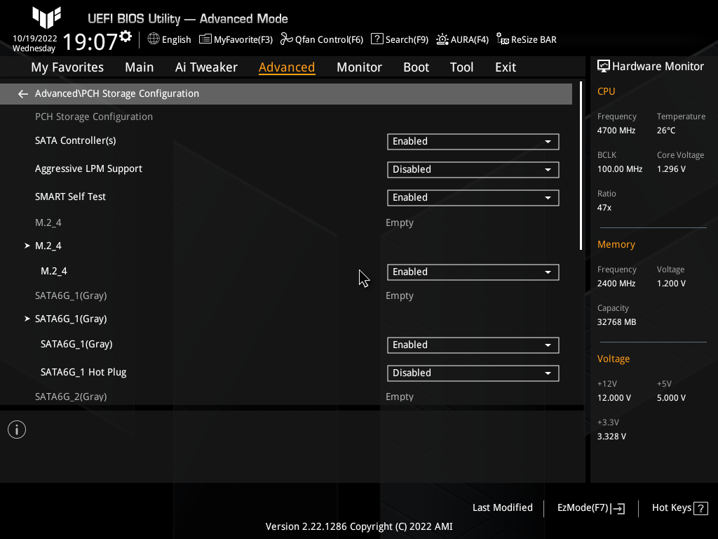The height and width of the screenshot is (539, 718).
Task: Click Last Modified
Action: point(502,507)
